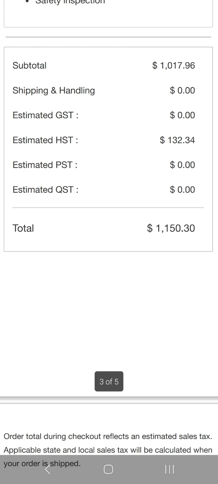Select the Estimated PST label
This screenshot has width=218, height=484.
point(45,165)
